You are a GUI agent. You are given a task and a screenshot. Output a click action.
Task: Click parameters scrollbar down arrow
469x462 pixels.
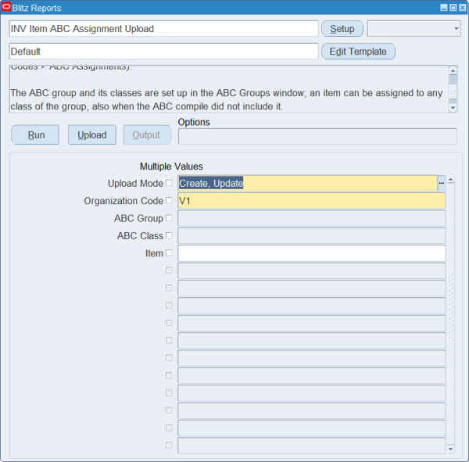pyautogui.click(x=451, y=449)
